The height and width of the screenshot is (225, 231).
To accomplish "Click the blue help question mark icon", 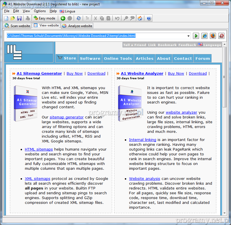I will click(149, 18).
